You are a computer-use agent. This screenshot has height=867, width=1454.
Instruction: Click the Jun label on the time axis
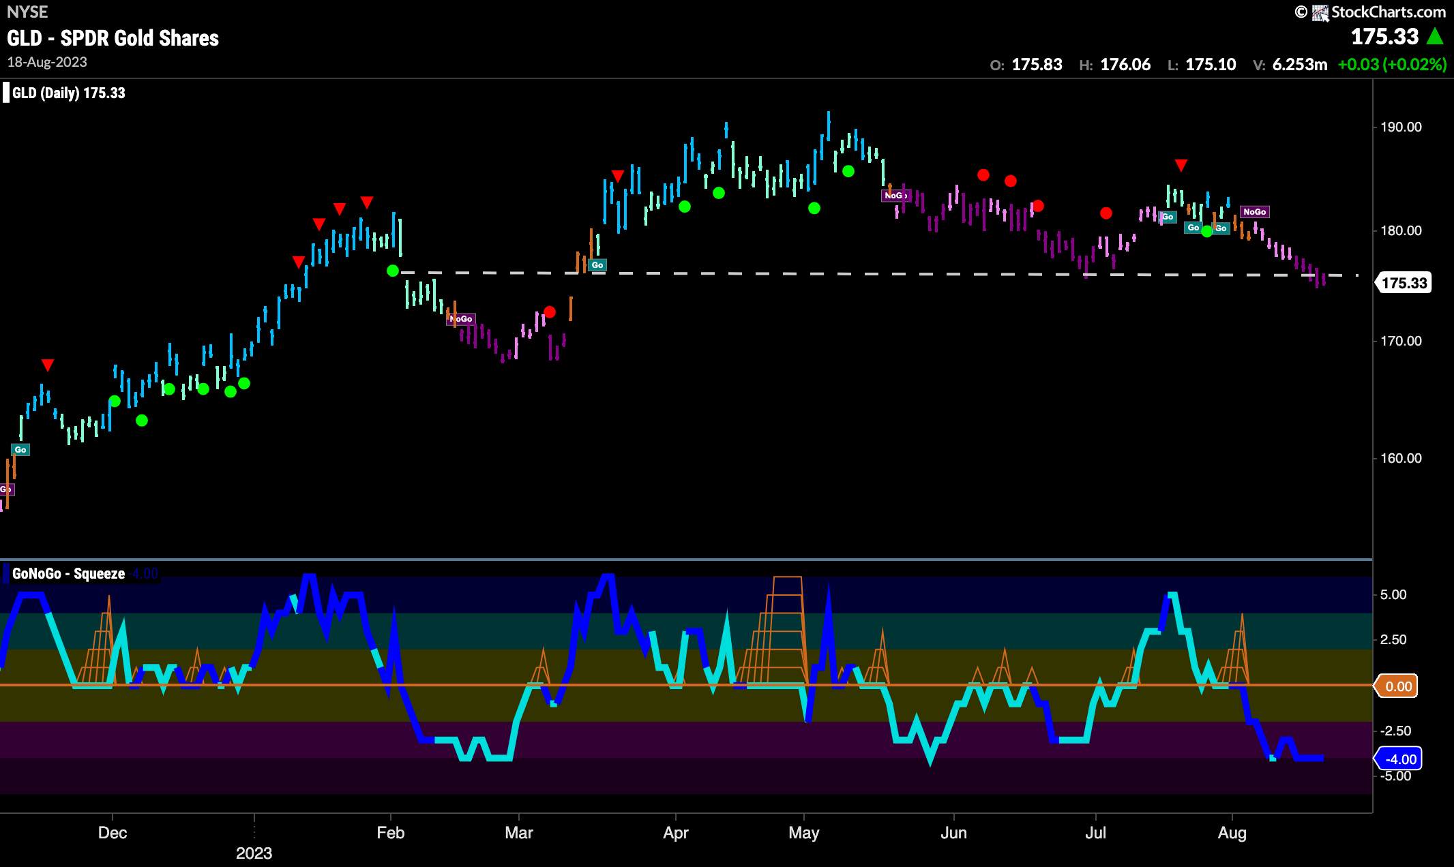click(x=953, y=833)
